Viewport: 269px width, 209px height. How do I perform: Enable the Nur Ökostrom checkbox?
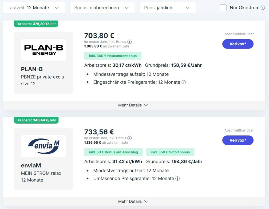point(223,8)
